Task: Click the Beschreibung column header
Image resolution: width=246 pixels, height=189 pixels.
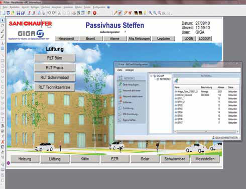Action: point(206,87)
